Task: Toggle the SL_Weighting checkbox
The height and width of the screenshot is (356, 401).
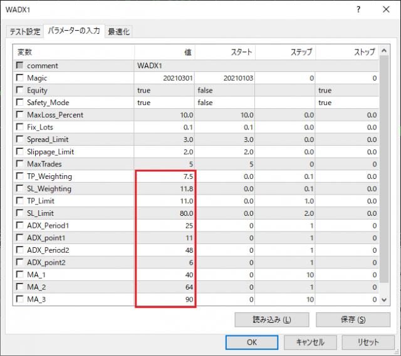Action: [19, 188]
